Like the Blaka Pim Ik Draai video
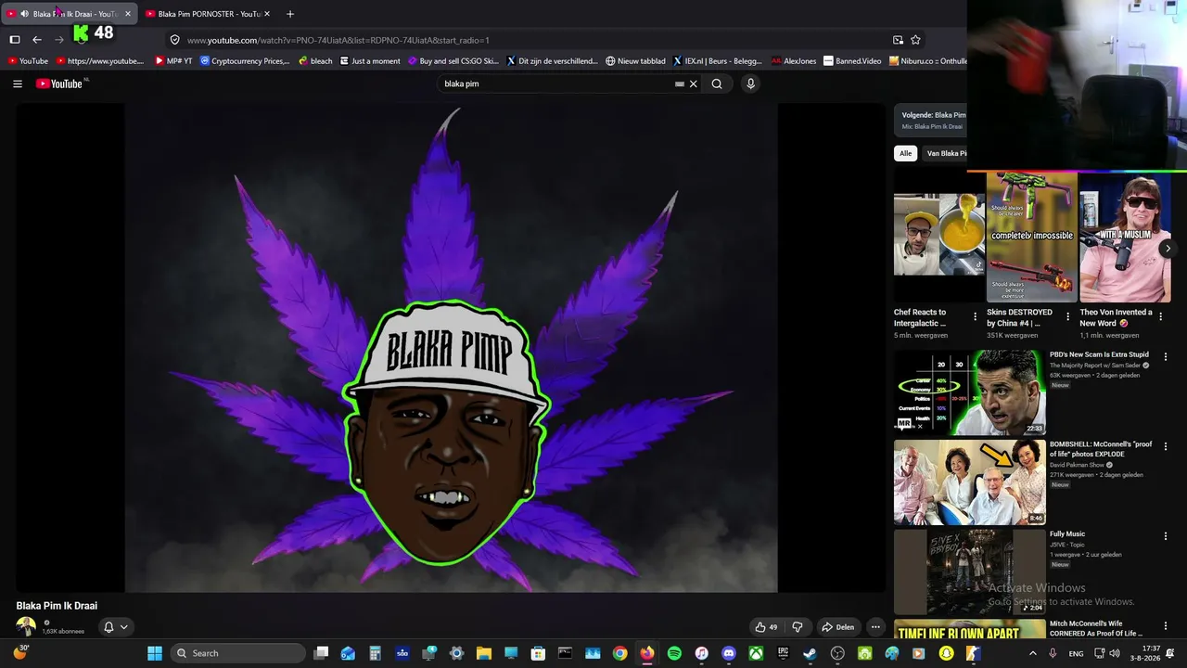Screen dimensions: 1187x668 (x=766, y=627)
